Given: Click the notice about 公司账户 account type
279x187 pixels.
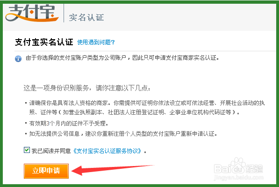Looking at the screenshot, I should pos(122,58).
